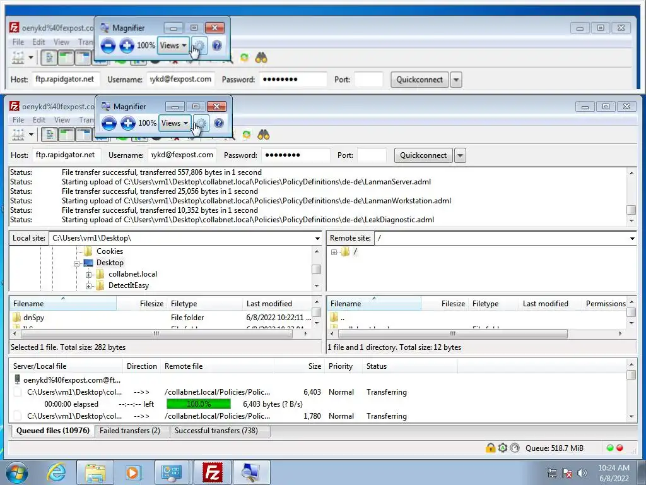Click the green refresh arrows icon in main FileZilla toolbar
The height and width of the screenshot is (485, 646).
[247, 135]
